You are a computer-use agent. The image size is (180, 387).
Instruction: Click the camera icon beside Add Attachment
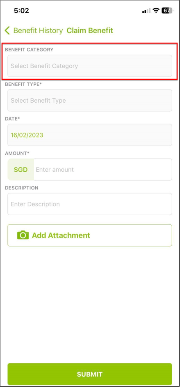[23, 235]
